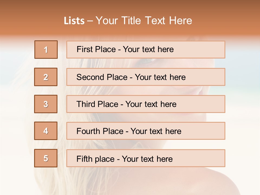This screenshot has width=260, height=195.
Task: Click the bold word Lists in title
Action: click(x=74, y=21)
